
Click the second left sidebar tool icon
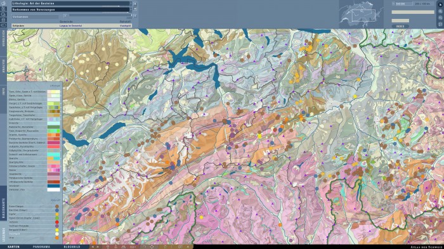click(3, 9)
